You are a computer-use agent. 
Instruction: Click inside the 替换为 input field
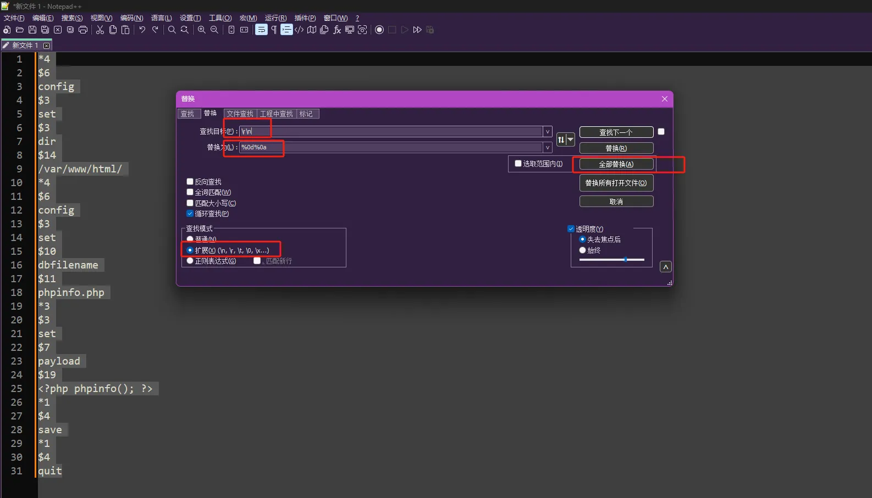[391, 148]
